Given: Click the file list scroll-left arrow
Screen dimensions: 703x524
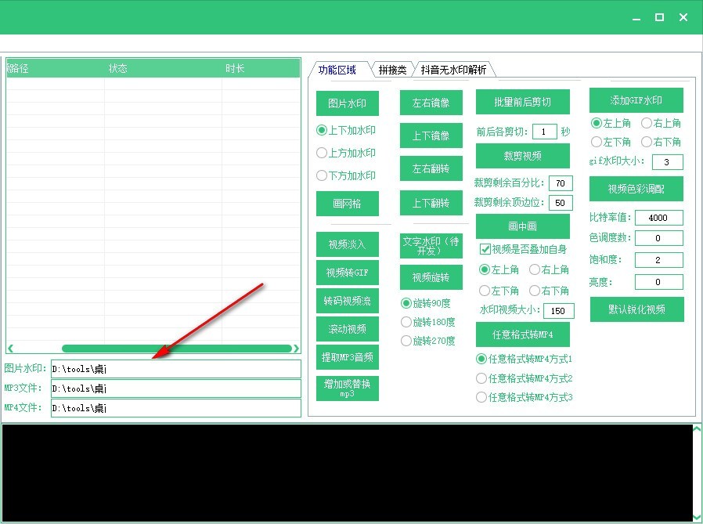Looking at the screenshot, I should tap(11, 349).
